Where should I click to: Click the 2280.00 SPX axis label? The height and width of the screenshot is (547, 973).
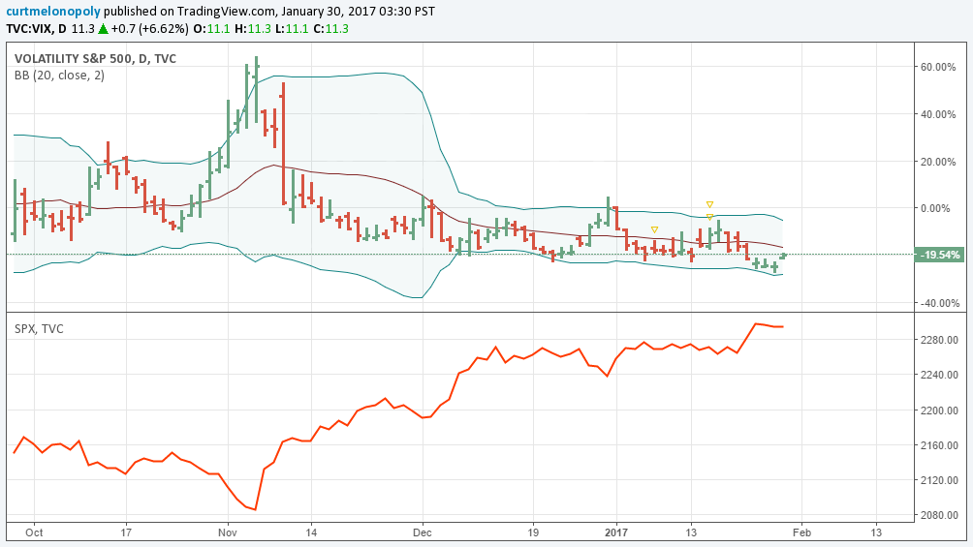click(x=939, y=340)
